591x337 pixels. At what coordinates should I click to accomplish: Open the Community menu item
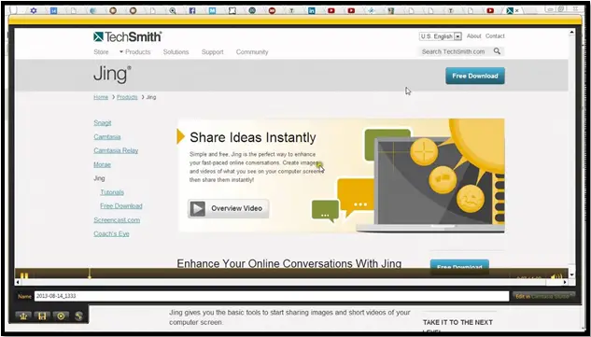tap(252, 52)
